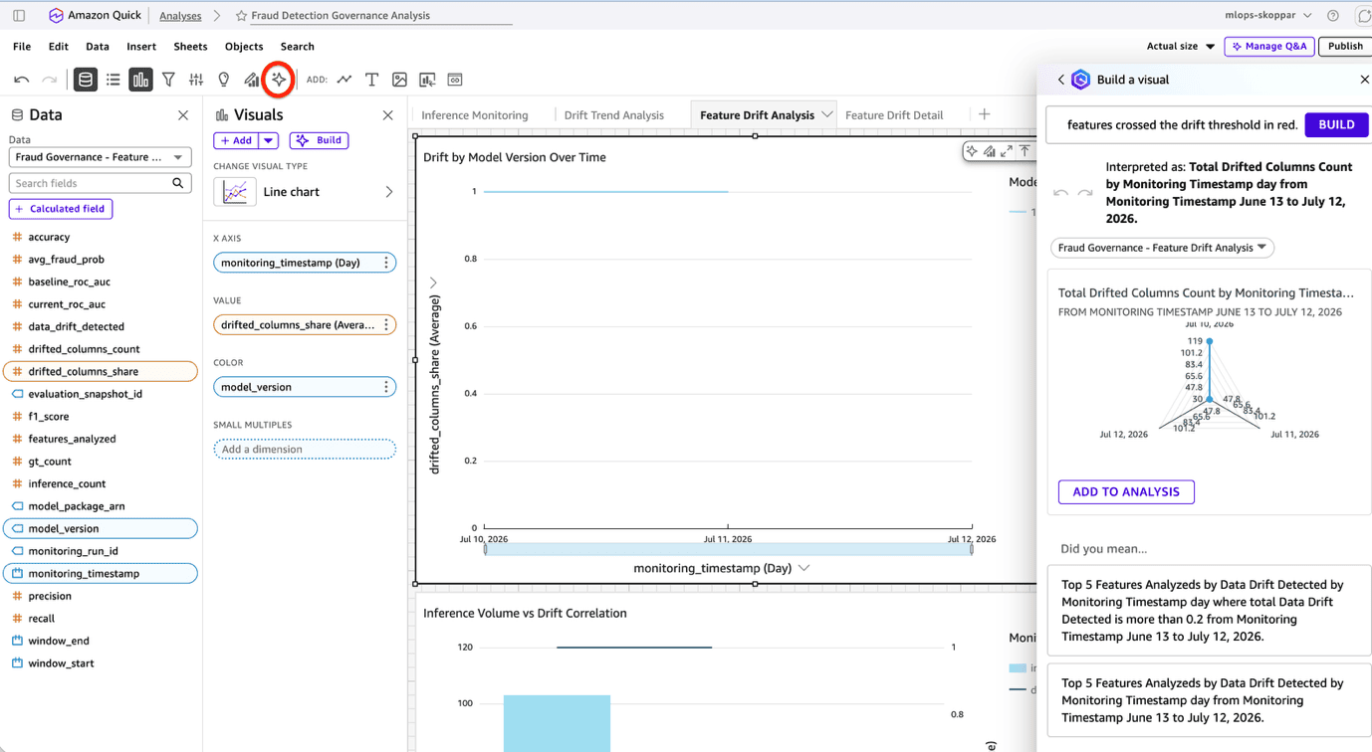The width and height of the screenshot is (1372, 752).
Task: Click the purple BUILD button
Action: pos(1336,125)
